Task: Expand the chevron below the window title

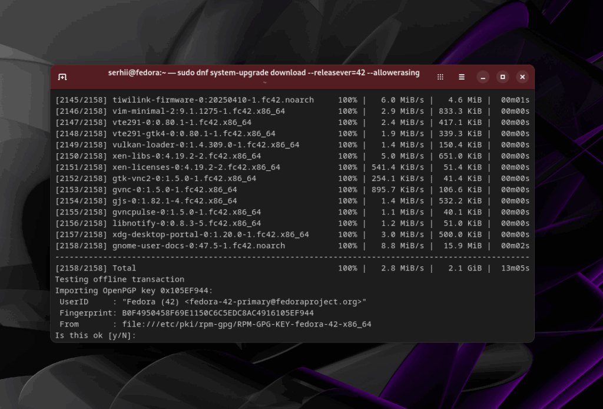Action: (264, 83)
